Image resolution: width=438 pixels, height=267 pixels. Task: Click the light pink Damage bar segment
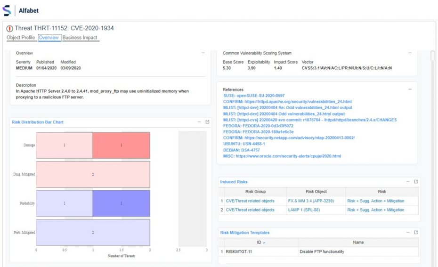[x=65, y=145]
